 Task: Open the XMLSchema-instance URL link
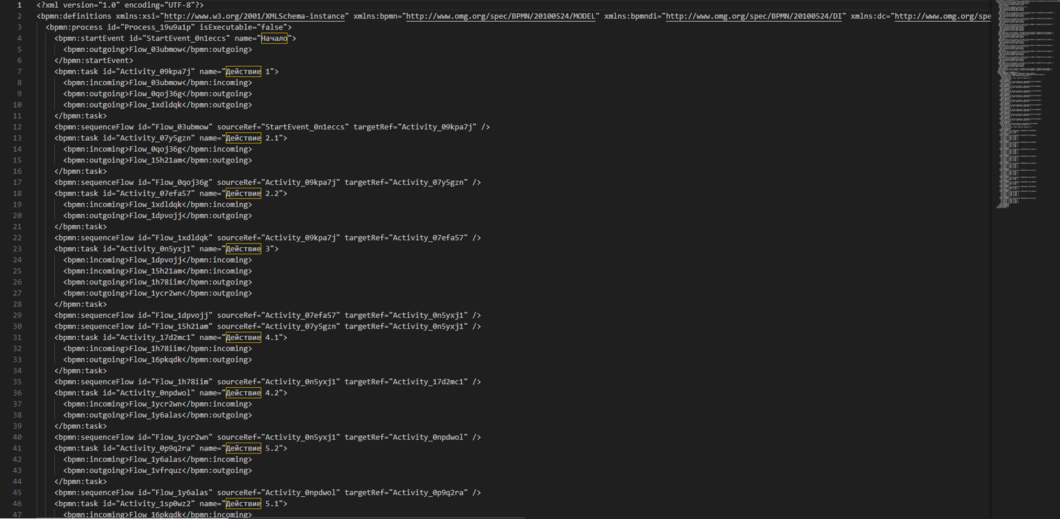(254, 16)
